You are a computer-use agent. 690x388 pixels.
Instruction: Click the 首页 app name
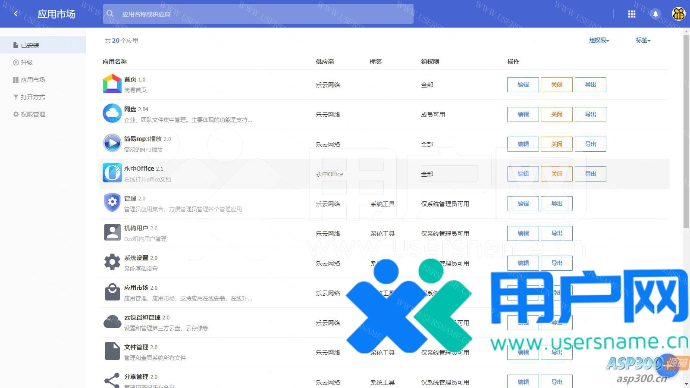[x=130, y=79]
